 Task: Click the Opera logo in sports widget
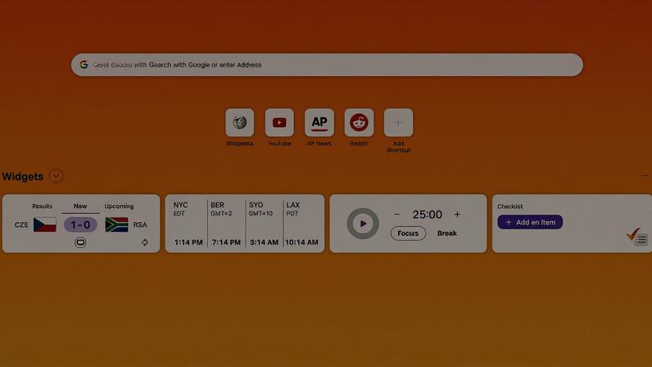point(80,242)
